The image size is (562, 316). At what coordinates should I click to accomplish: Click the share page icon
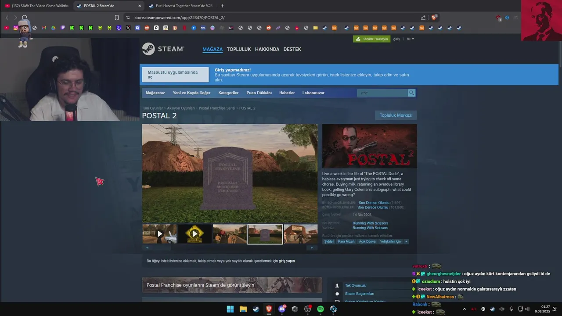point(423,18)
